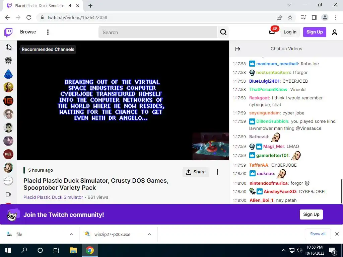343x257 pixels.
Task: Open the more options dots next to Share
Action: click(217, 172)
